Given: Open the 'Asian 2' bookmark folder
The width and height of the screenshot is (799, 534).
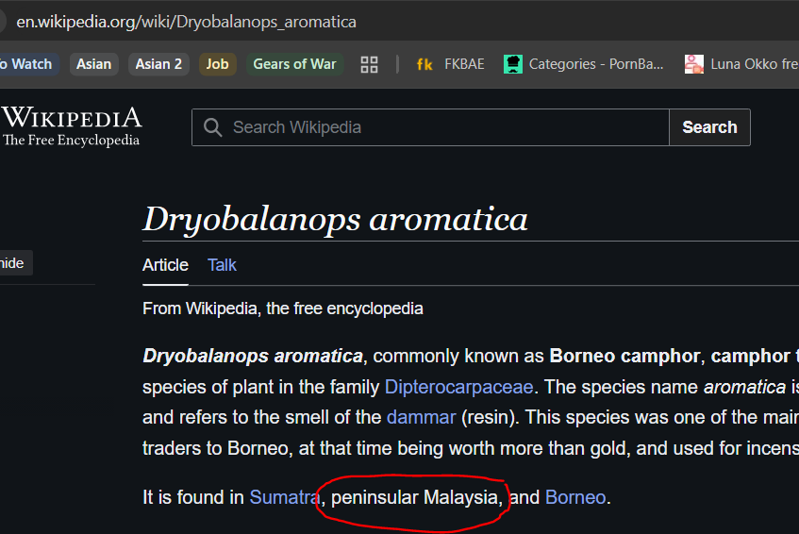Looking at the screenshot, I should tap(158, 64).
